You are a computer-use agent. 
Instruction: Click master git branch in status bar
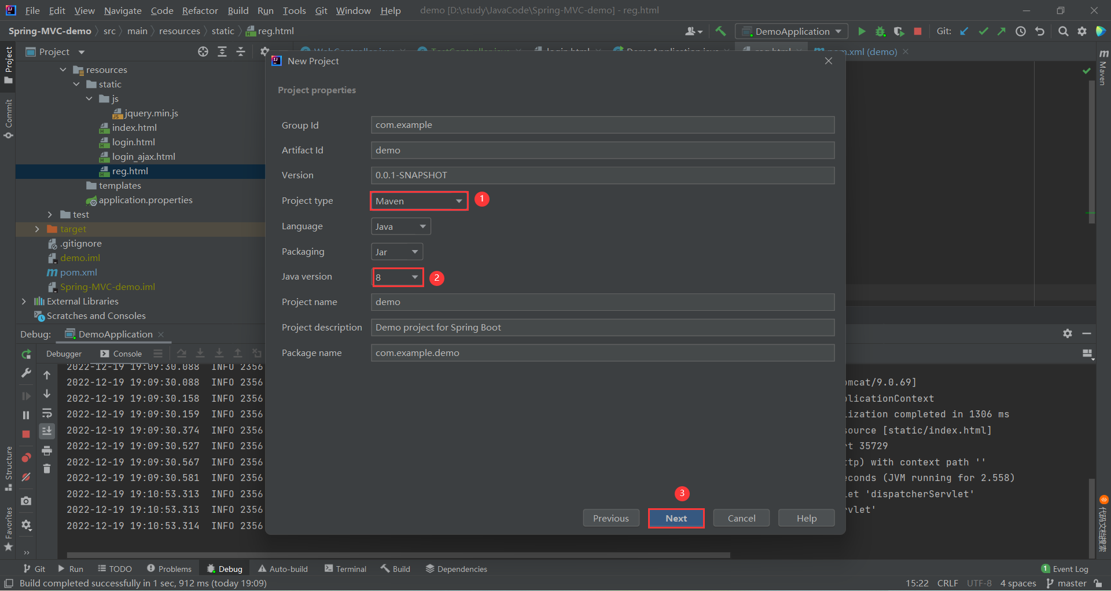coord(1067,583)
